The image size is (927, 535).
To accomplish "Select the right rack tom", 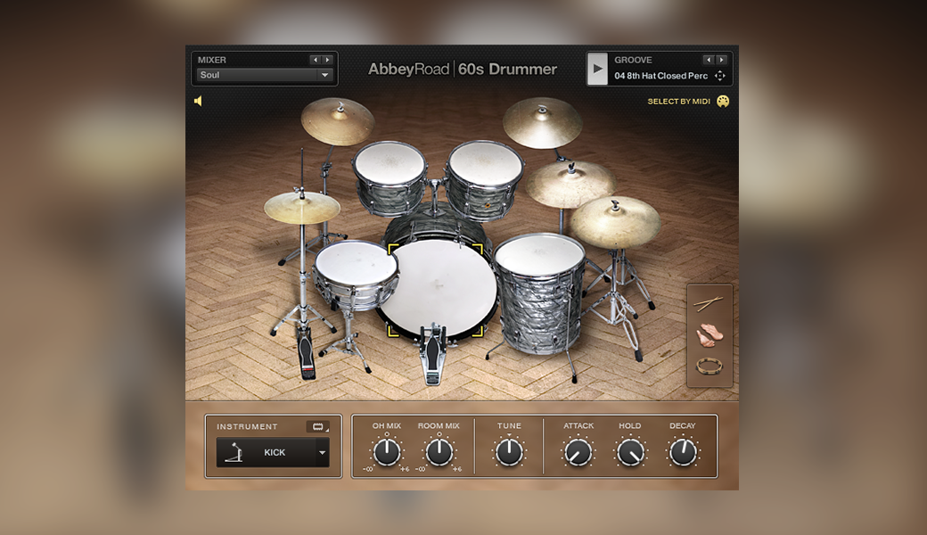I will (485, 179).
